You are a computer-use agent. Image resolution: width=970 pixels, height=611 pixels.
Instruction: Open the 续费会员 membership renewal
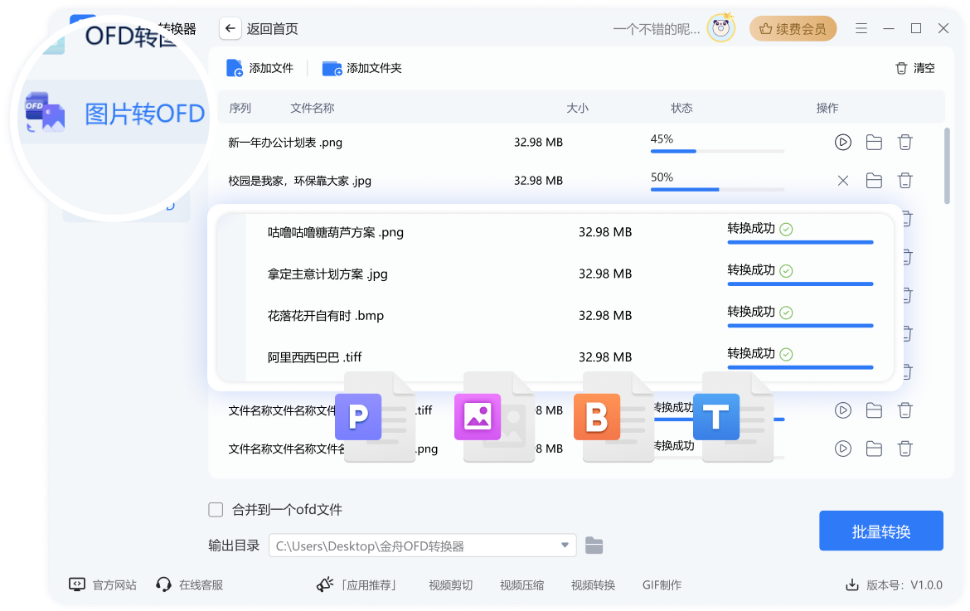[793, 27]
